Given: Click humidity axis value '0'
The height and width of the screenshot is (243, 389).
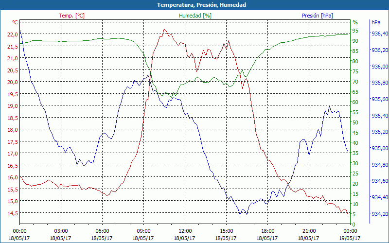Looking at the screenshot, I should click(354, 225).
